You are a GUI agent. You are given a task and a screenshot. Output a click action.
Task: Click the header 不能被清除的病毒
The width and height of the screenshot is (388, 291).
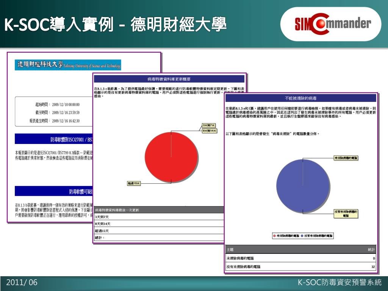(x=300, y=98)
